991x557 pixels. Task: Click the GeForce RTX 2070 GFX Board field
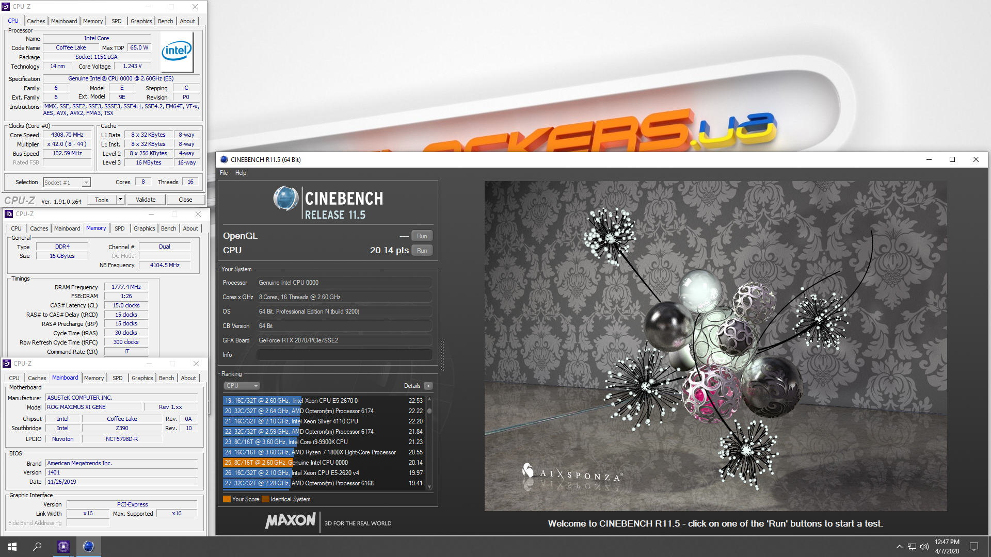pyautogui.click(x=344, y=340)
